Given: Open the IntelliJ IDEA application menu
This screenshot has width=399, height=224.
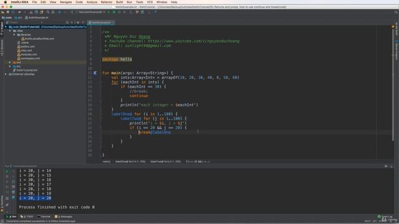Looking at the screenshot, I should (19, 2).
